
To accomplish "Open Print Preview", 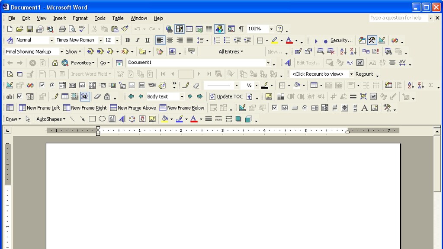I will click(72, 29).
